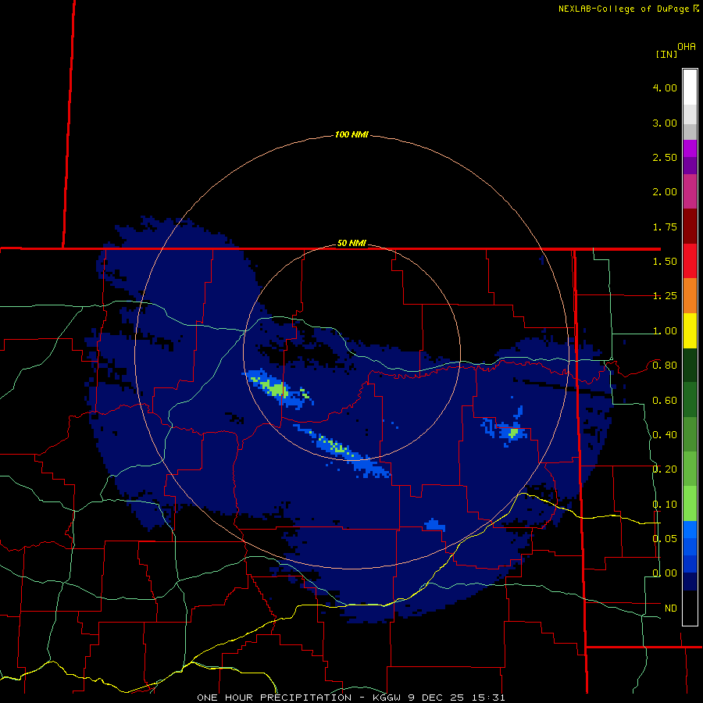Click the ND legend label

(x=671, y=608)
